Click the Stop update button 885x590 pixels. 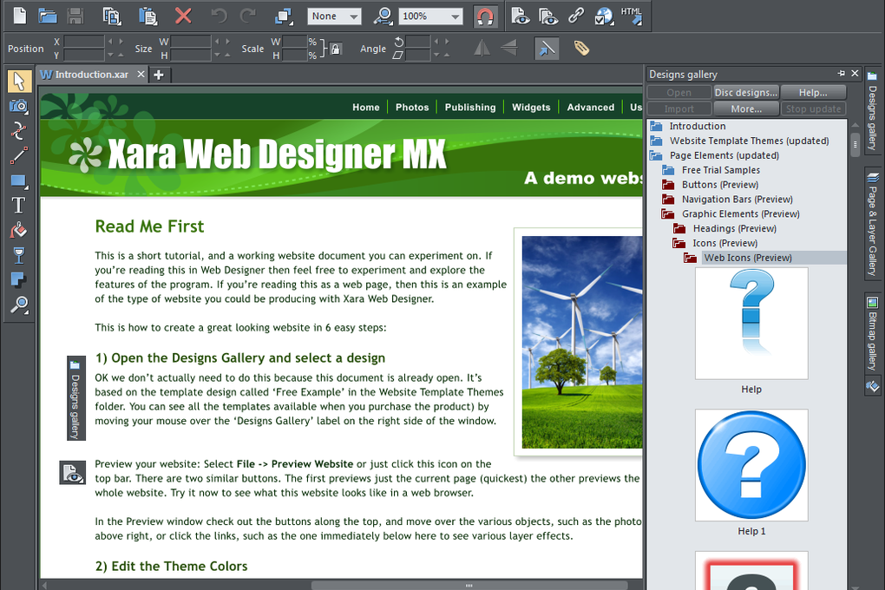(x=813, y=109)
